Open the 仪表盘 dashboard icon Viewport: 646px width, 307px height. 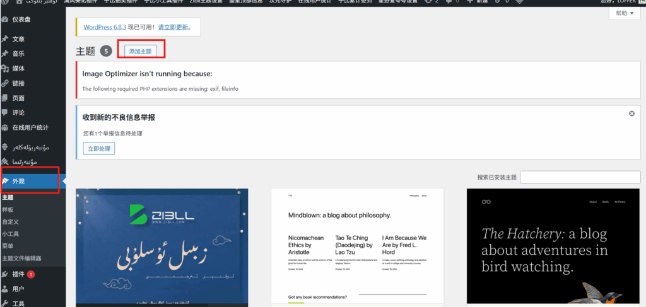[x=5, y=20]
